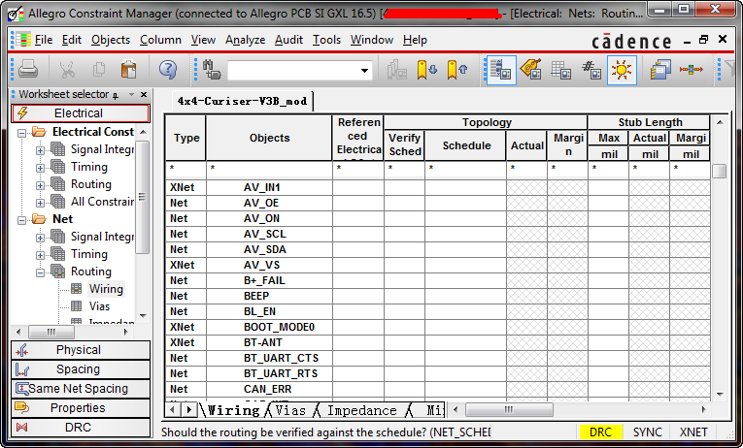Open the File menu
Viewport: 743px width, 448px height.
tap(44, 40)
